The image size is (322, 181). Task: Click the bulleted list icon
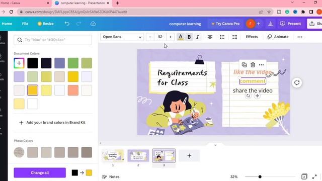222,37
